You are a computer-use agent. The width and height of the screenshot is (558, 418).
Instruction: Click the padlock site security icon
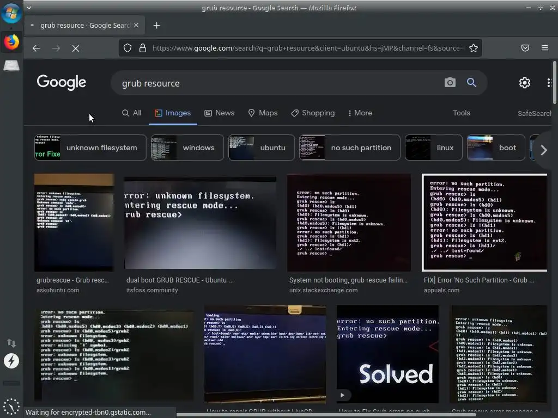click(x=143, y=48)
